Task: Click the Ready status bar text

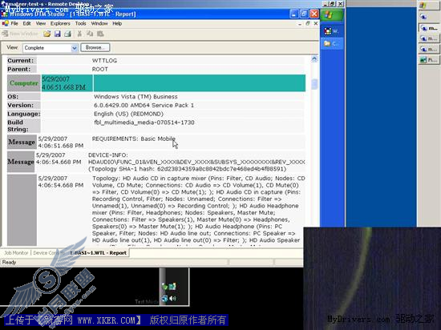Action: tap(9, 262)
